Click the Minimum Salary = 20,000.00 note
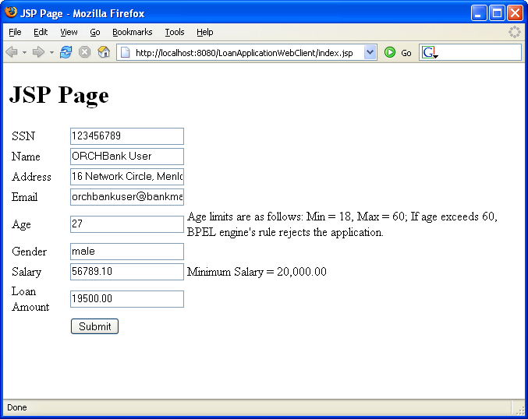Screen dimensions: 528x419 [257, 272]
